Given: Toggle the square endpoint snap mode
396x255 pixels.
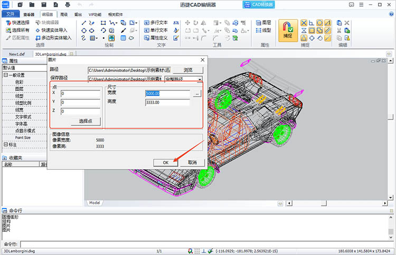Looking at the screenshot, I should tap(312, 31).
